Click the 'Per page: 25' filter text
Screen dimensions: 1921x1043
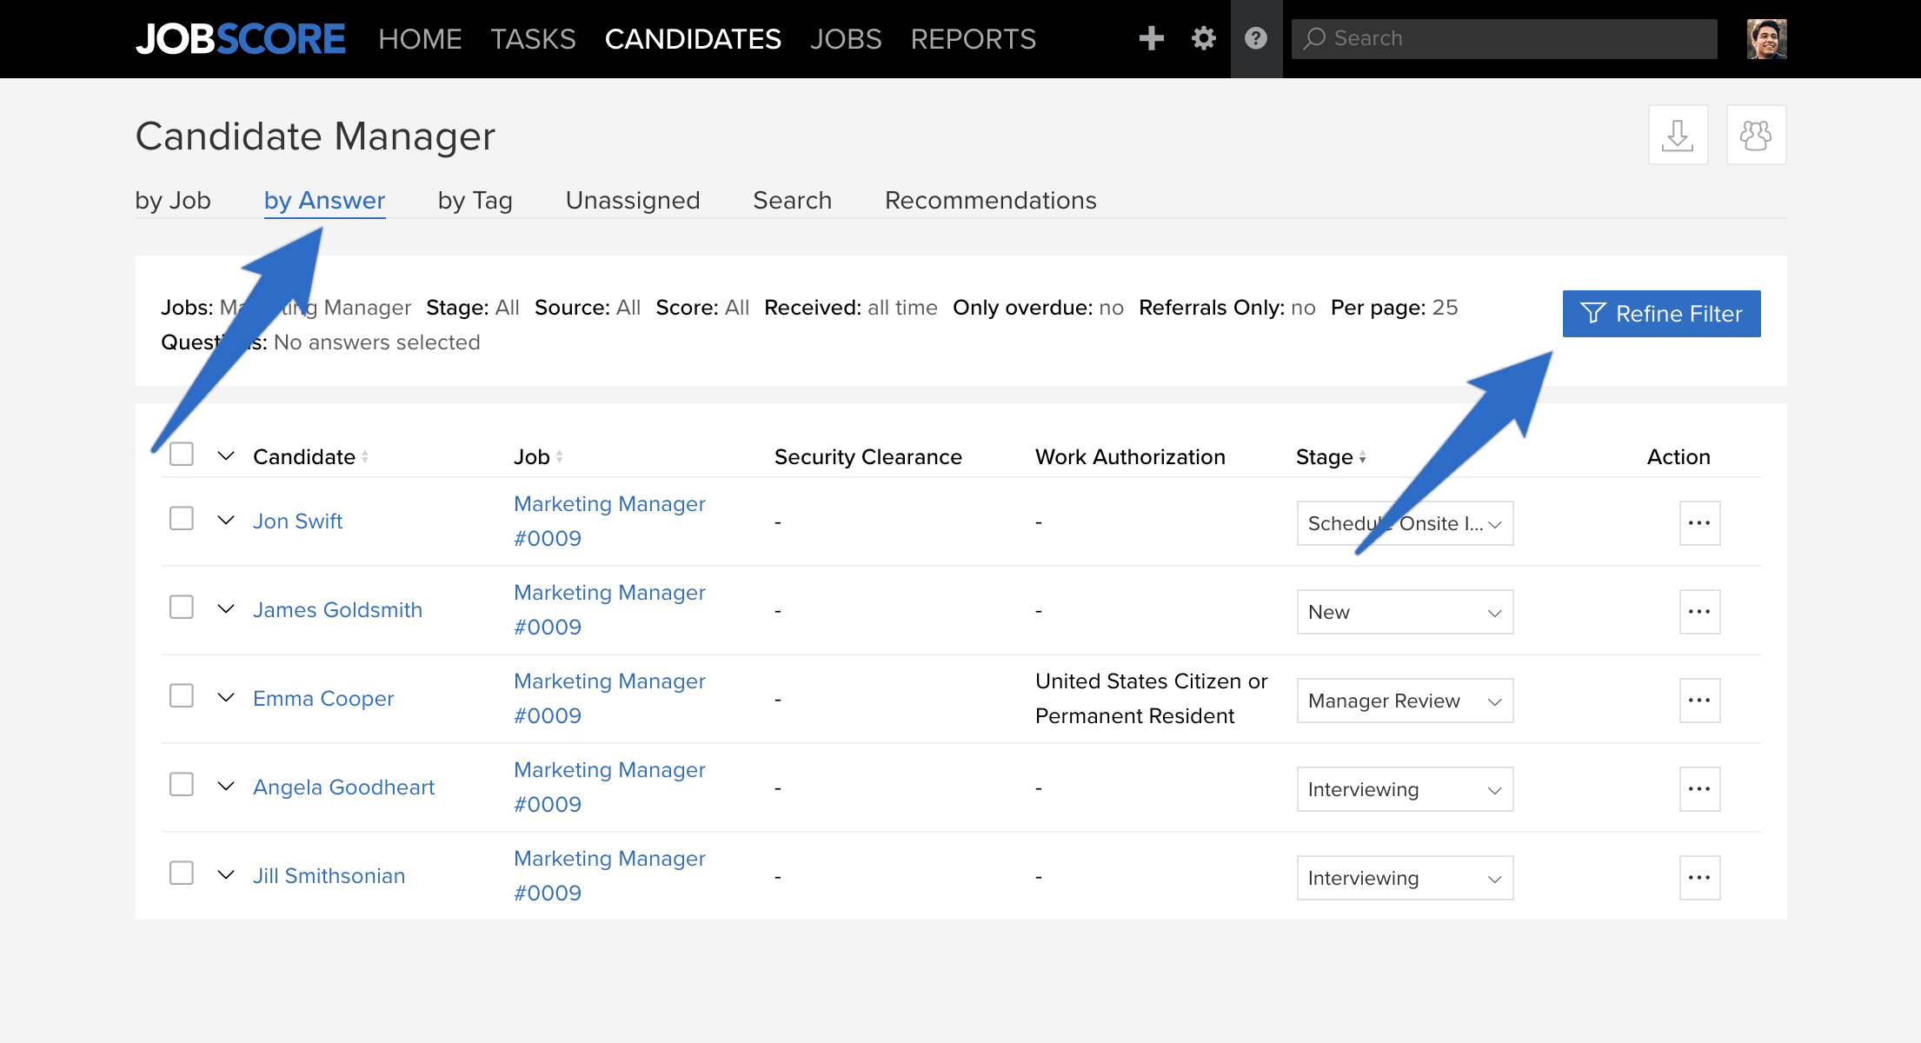click(1394, 308)
